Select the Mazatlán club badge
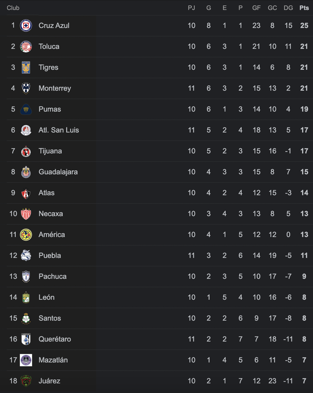This screenshot has width=313, height=393. click(26, 360)
